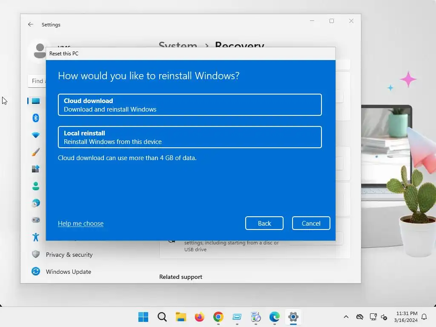The width and height of the screenshot is (436, 327).
Task: Launch Google Chrome from the taskbar
Action: 218,317
